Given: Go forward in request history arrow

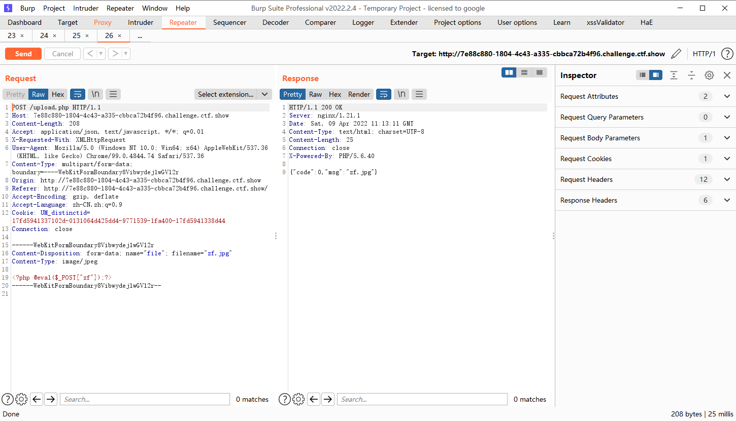Looking at the screenshot, I should 115,54.
